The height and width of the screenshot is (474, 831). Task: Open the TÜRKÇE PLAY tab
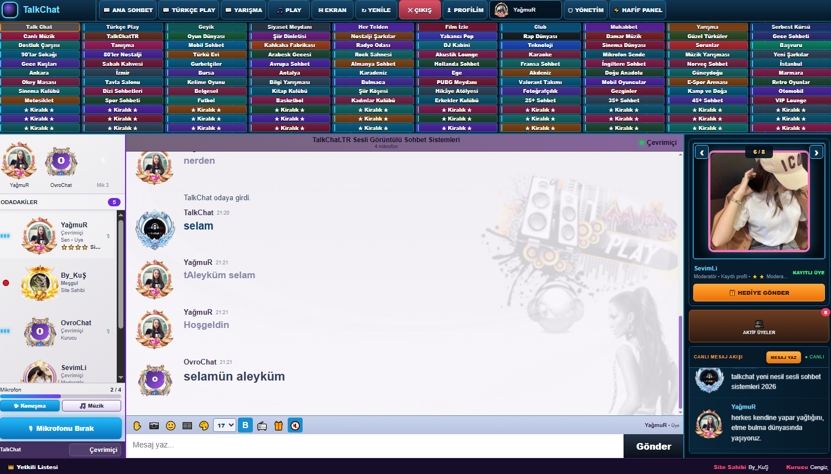(189, 10)
